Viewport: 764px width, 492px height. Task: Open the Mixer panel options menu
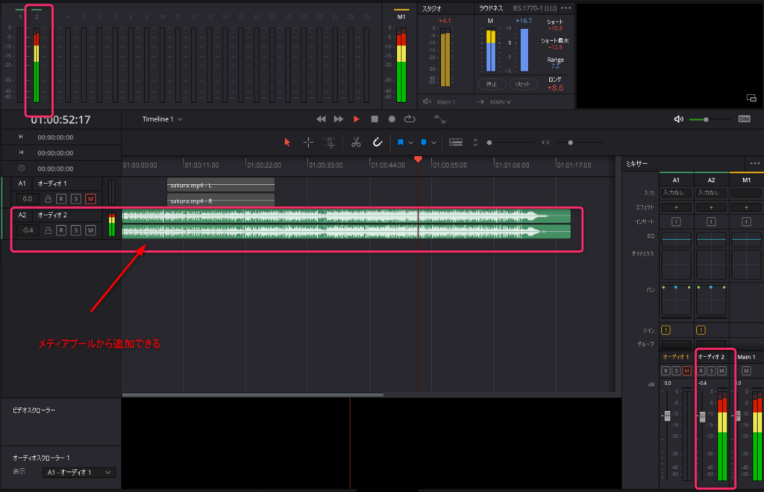tap(755, 163)
